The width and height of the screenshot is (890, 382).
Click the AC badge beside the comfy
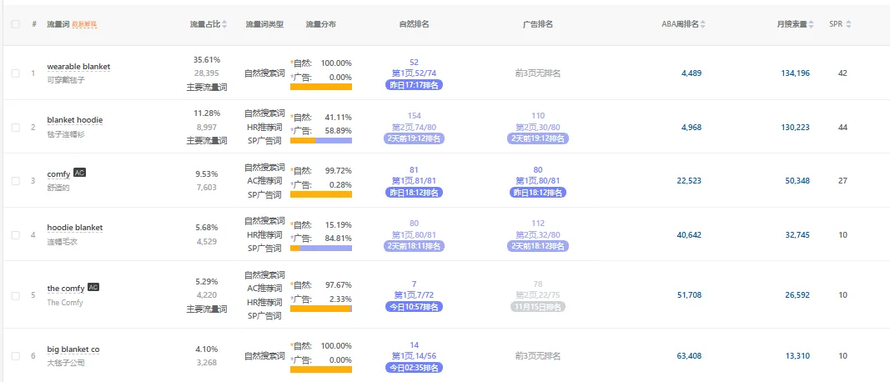coord(93,287)
